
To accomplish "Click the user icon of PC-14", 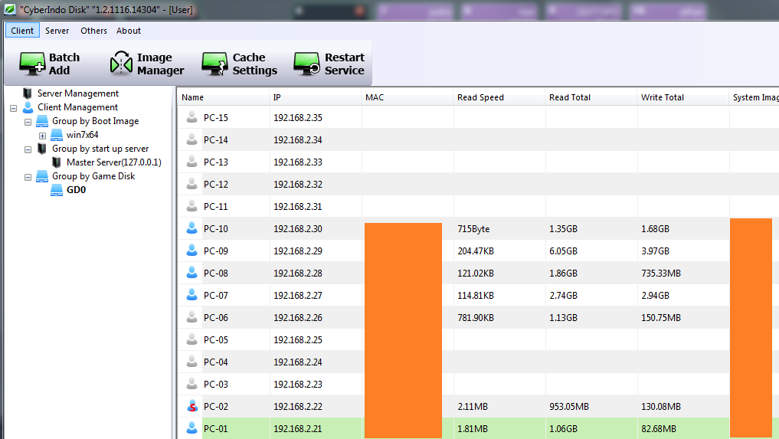I will point(191,139).
